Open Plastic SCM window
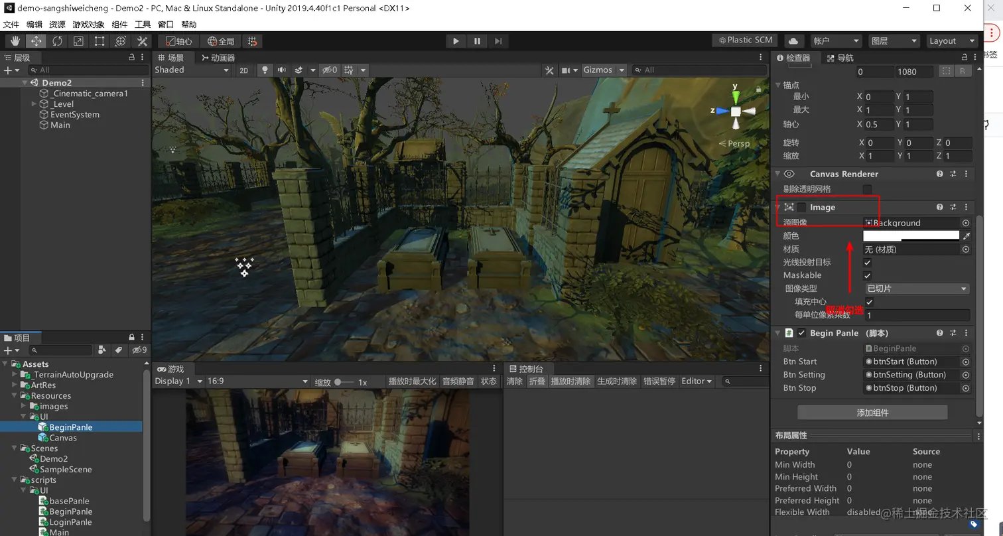Screen dimensions: 1003x536 tap(746, 40)
